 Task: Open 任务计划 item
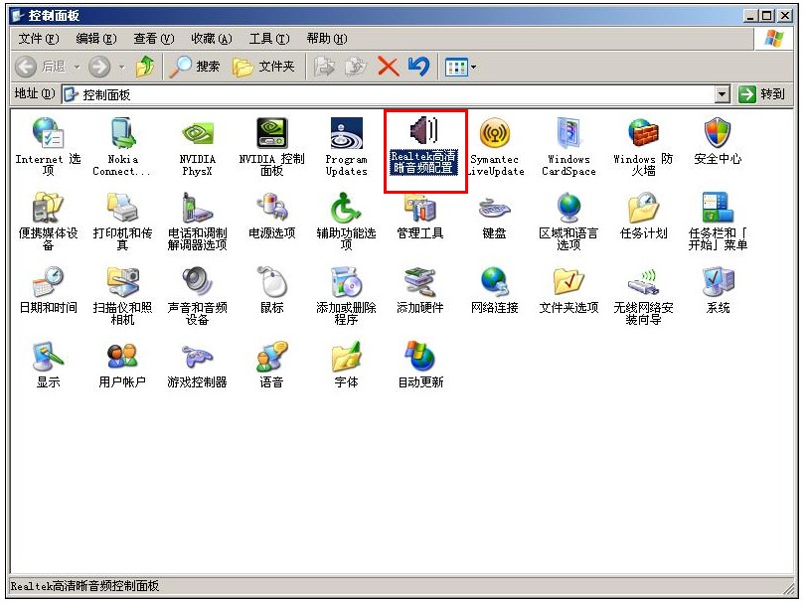click(x=643, y=216)
